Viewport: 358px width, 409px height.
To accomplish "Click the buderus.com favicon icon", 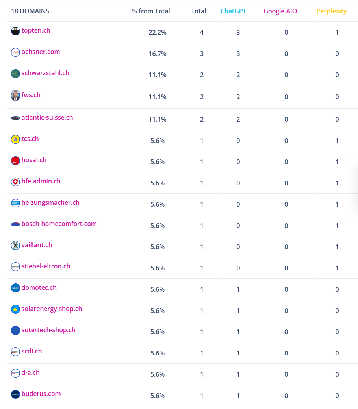I will [x=15, y=394].
